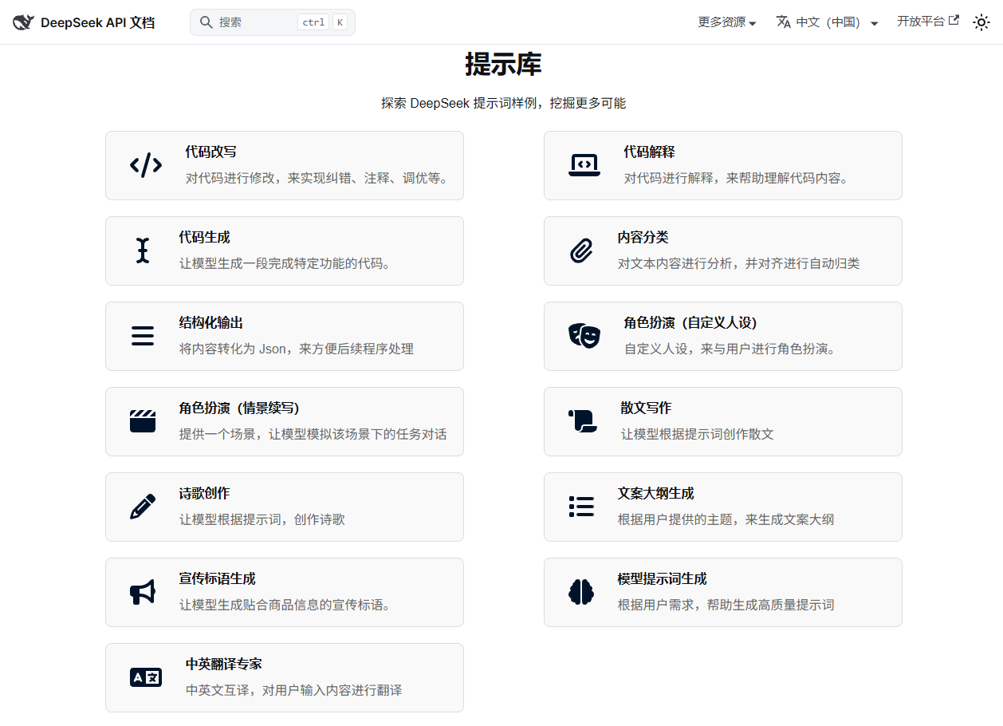
Task: Click the text cursor icon for 代码生成
Action: [x=143, y=251]
